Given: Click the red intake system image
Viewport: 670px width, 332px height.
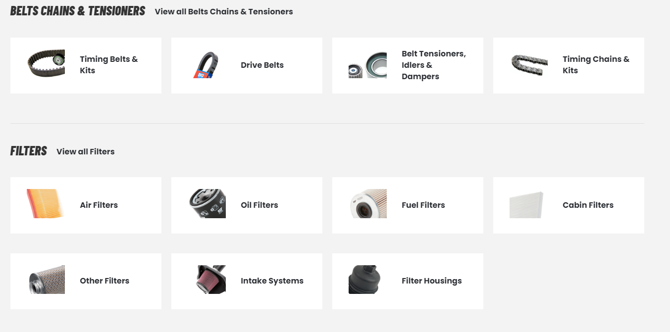Looking at the screenshot, I should (x=211, y=280).
